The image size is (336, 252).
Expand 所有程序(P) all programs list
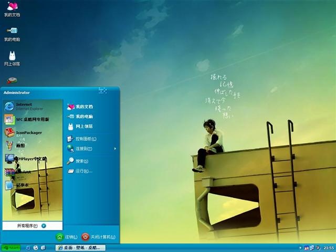tap(32, 226)
